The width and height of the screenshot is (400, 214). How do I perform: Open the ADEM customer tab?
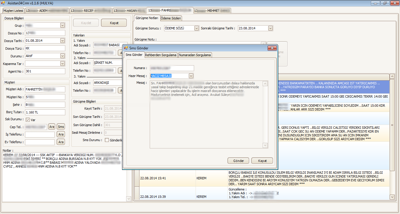pyautogui.click(x=47, y=10)
